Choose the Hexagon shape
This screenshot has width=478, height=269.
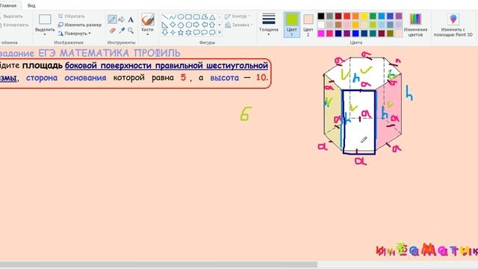(189, 25)
